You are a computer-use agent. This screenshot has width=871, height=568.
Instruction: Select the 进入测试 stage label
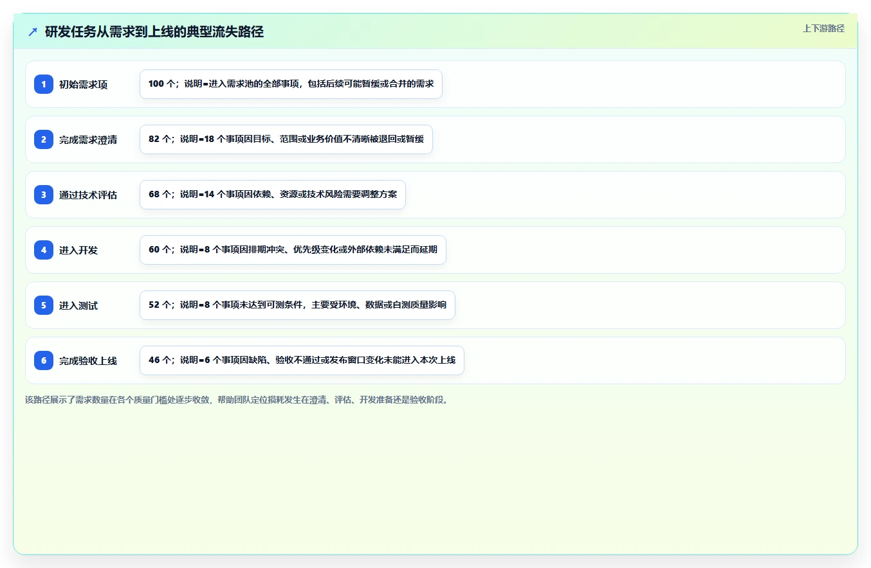[x=78, y=306]
